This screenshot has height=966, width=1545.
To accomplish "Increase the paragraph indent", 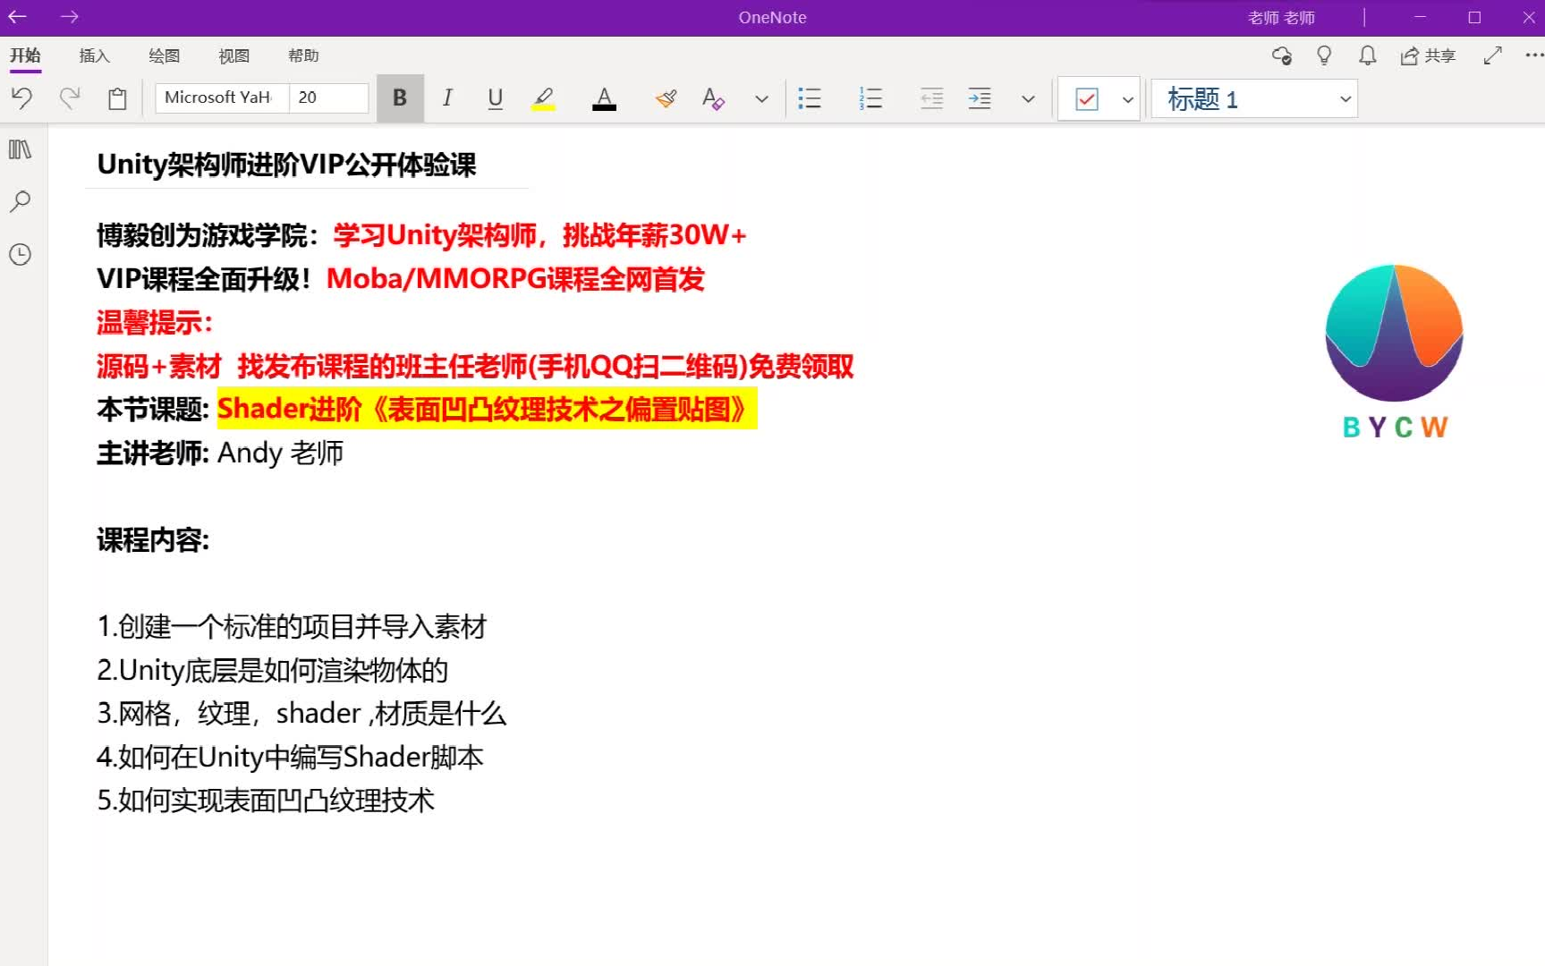I will coord(980,98).
